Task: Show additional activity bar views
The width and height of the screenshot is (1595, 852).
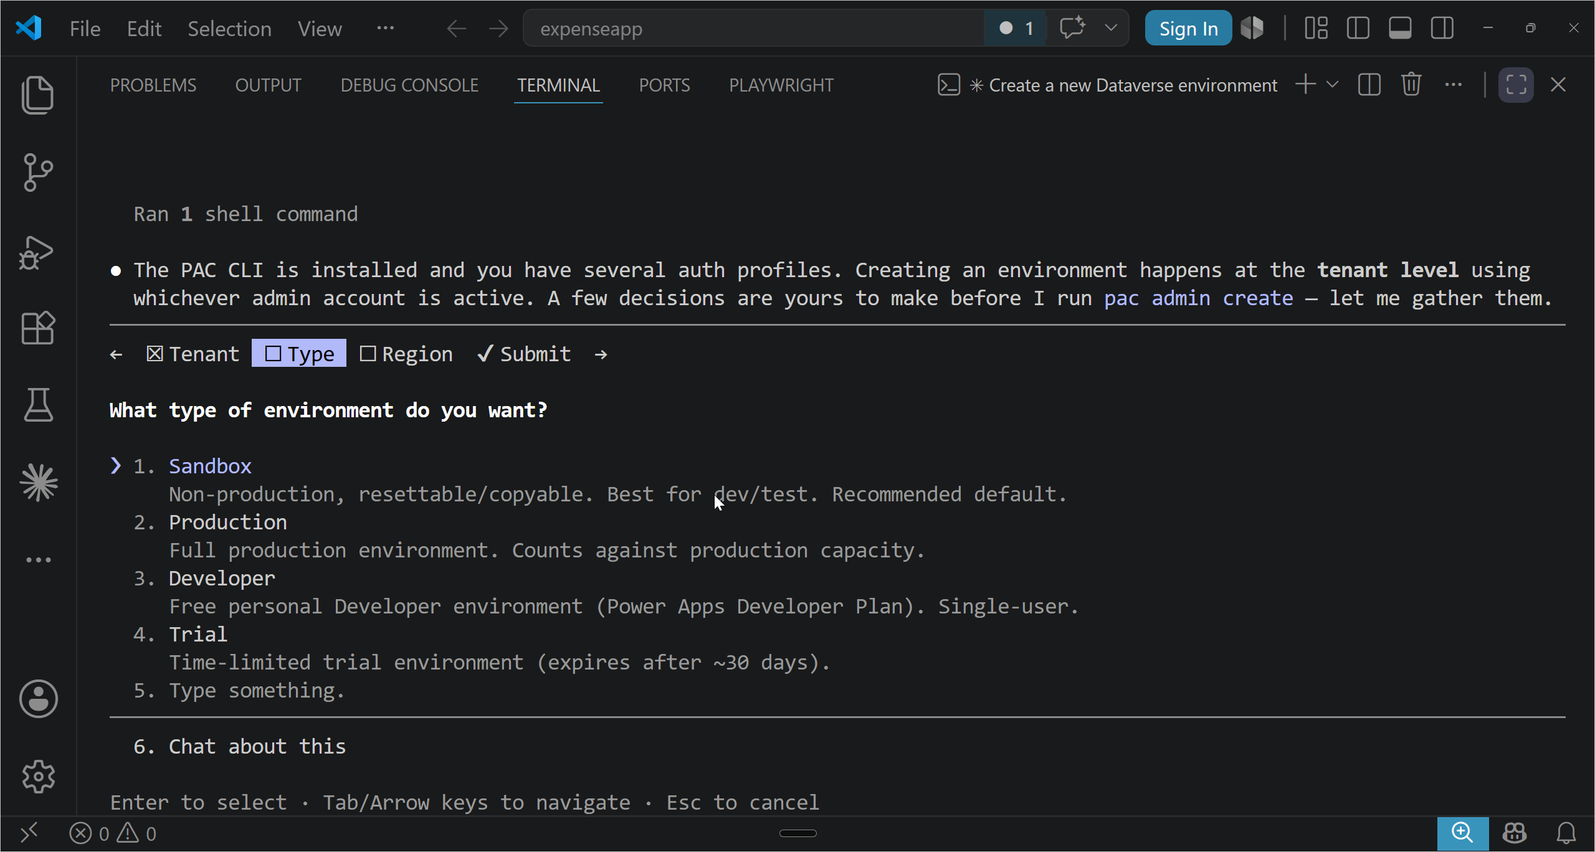Action: tap(39, 560)
